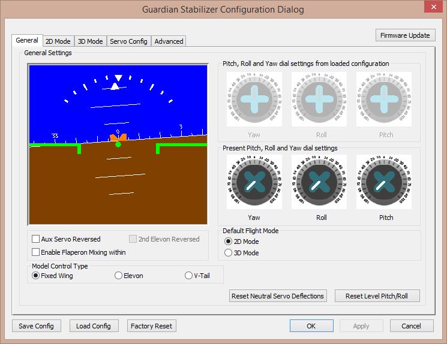Click the present Roll dial knob
This screenshot has height=344, width=447.
click(319, 182)
